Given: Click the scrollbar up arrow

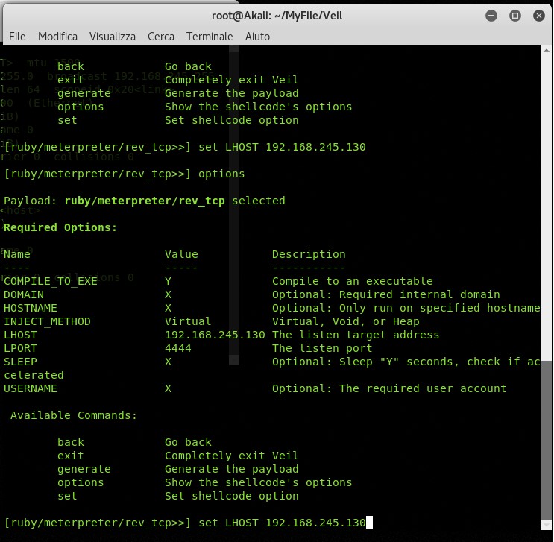Looking at the screenshot, I should pos(547,51).
